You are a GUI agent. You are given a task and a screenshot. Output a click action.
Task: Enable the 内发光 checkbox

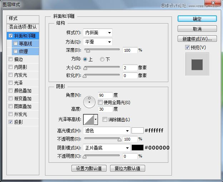pos(10,75)
